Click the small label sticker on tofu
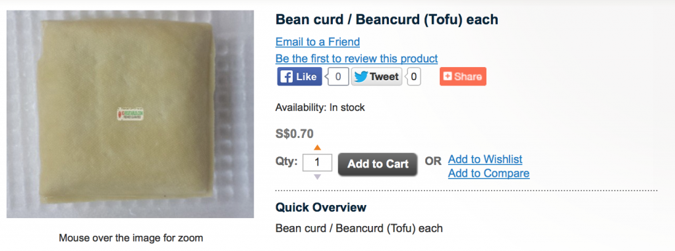675x251 pixels. coord(130,114)
